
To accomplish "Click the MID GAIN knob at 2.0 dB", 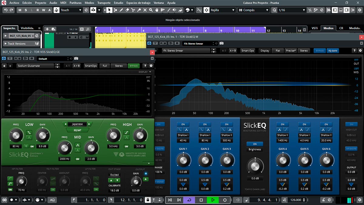I will [91, 148].
